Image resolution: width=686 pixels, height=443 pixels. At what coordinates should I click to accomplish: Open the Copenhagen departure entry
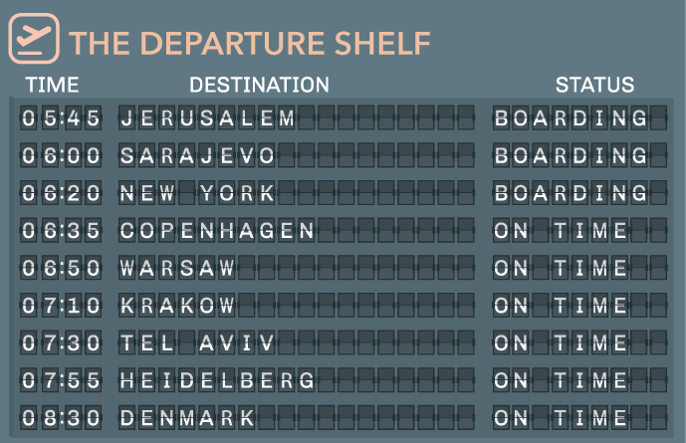343,231
